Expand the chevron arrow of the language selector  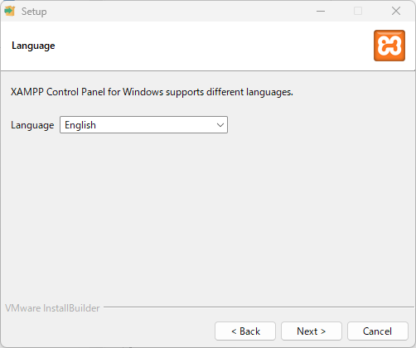220,125
